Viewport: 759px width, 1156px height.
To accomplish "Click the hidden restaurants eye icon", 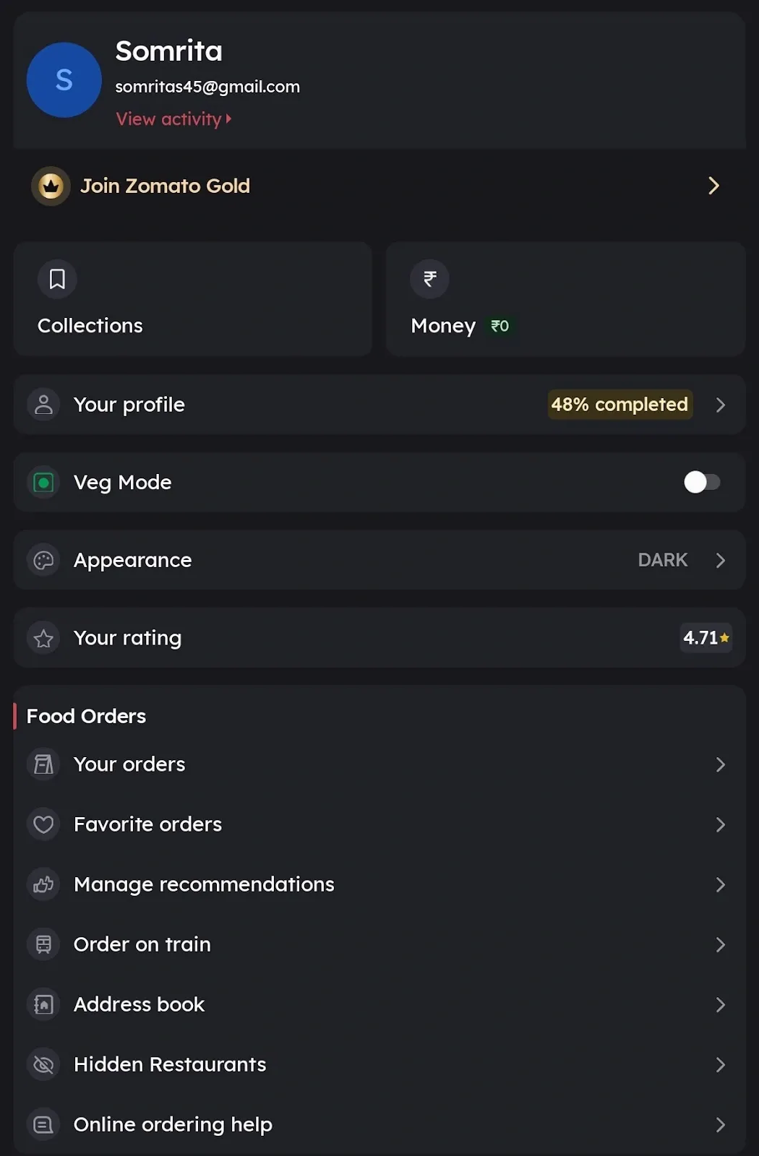I will click(x=43, y=1064).
